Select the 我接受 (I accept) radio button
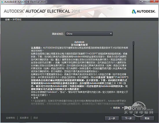Screen dimensions: 159x123 [123, 107]
